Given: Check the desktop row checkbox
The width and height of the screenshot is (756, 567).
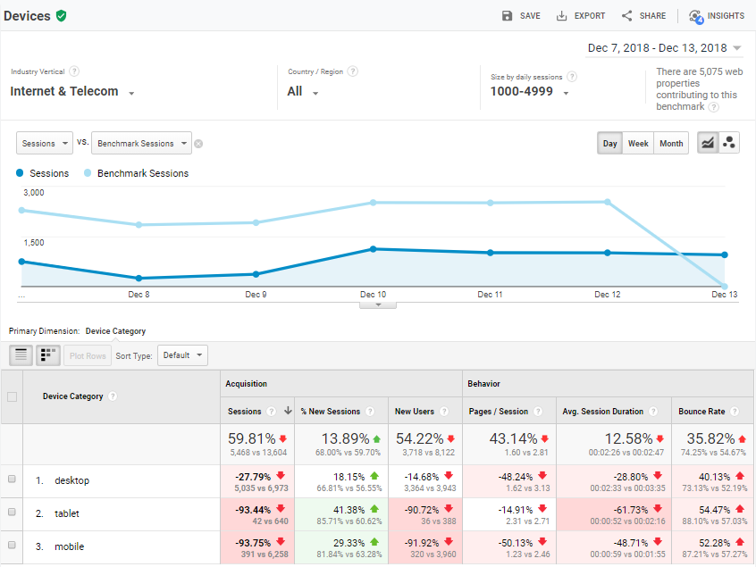Looking at the screenshot, I should [13, 480].
